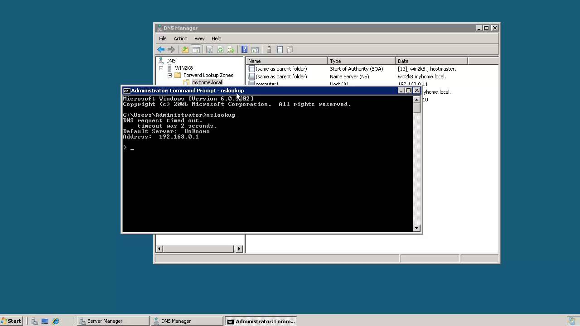This screenshot has height=326, width=580.
Task: Open the File menu in DNS Manager
Action: pyautogui.click(x=163, y=38)
